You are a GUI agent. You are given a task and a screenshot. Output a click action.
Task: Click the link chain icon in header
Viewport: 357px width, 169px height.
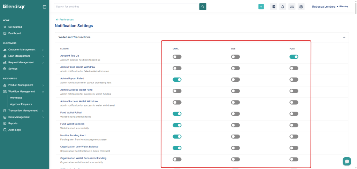click(x=292, y=7)
